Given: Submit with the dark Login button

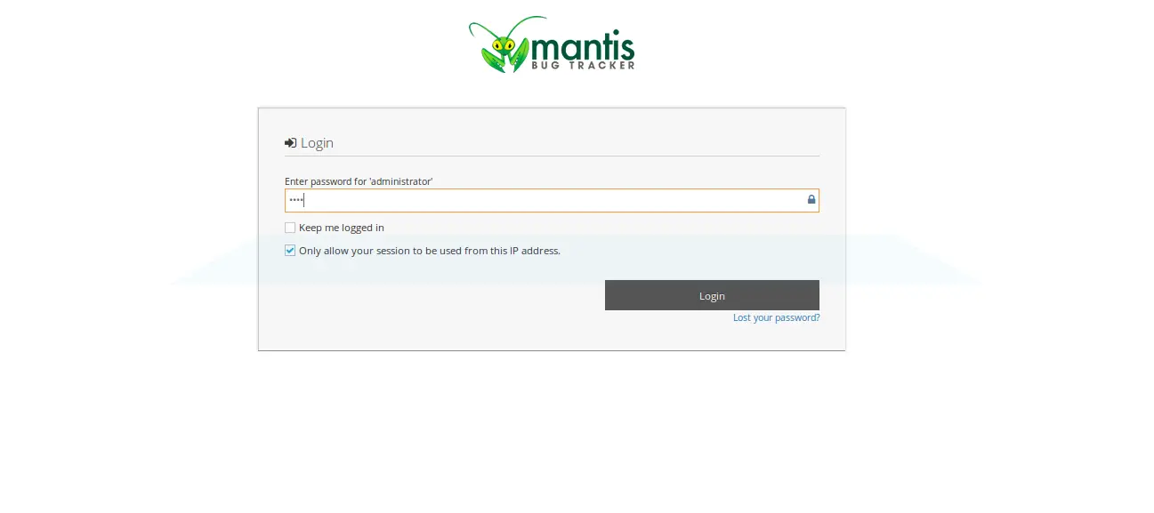Looking at the screenshot, I should [712, 295].
